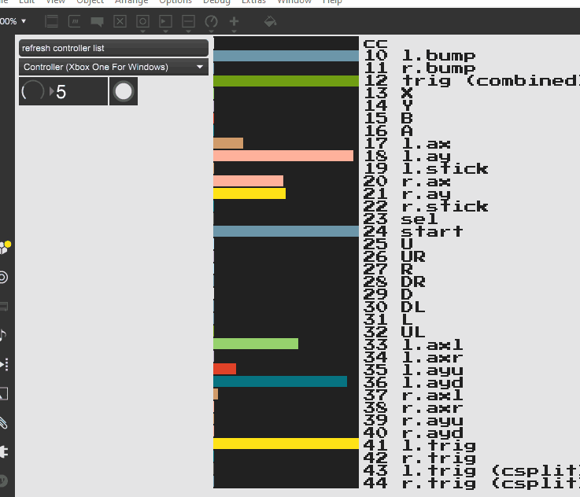
Task: Click the Toggle object icon in toolbar
Action: coord(120,21)
